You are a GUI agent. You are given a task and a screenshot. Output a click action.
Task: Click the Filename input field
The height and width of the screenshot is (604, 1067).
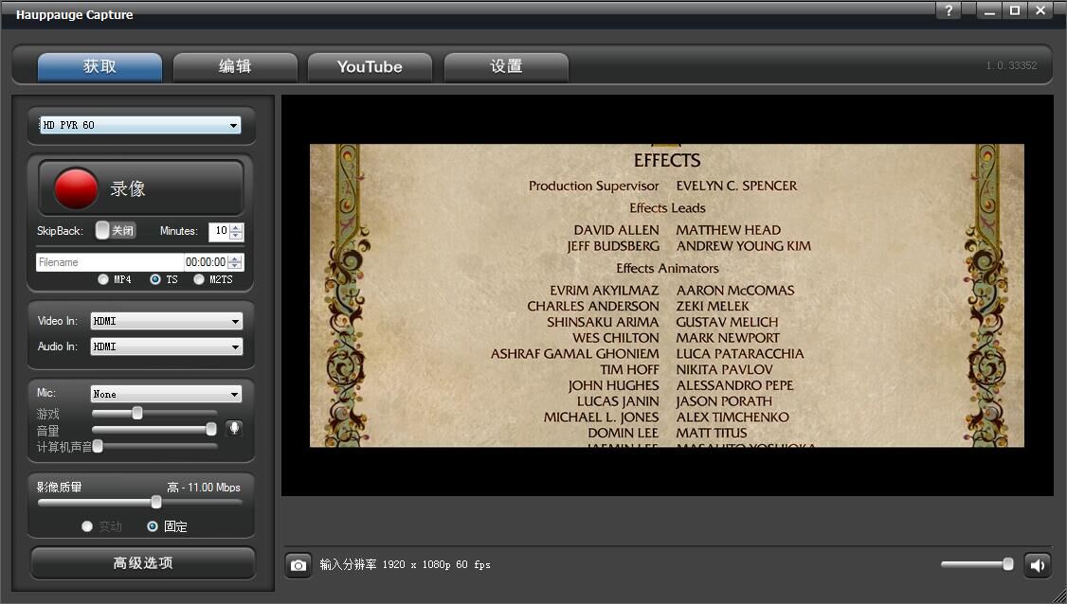[110, 262]
